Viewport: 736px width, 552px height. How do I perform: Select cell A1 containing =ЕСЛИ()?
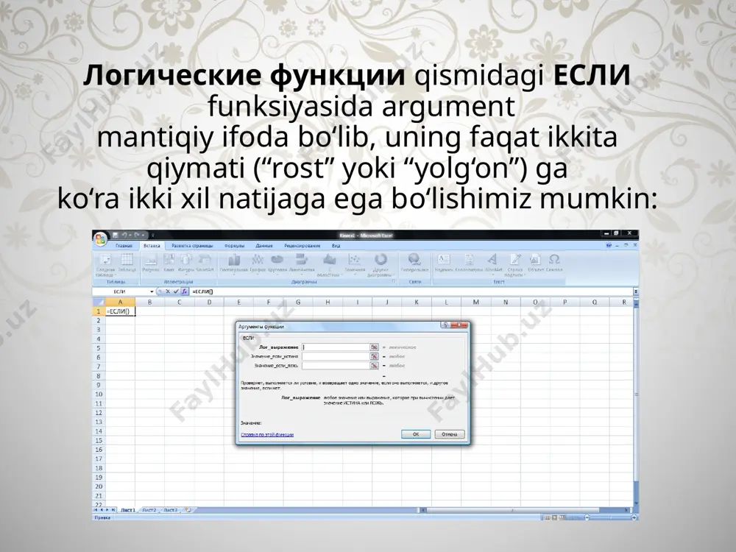[120, 311]
